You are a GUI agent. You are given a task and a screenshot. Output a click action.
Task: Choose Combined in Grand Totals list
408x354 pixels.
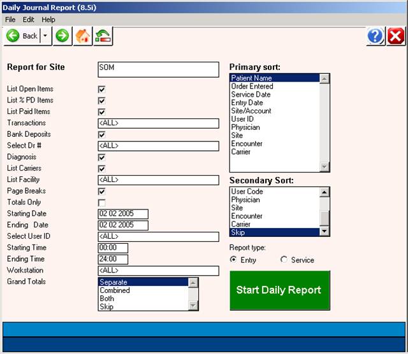tap(115, 290)
